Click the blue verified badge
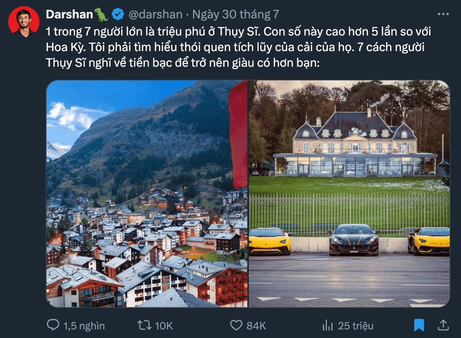The height and width of the screenshot is (338, 461). (x=118, y=14)
